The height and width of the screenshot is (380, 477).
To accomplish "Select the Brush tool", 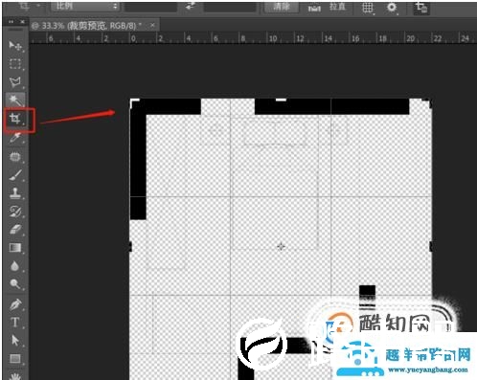I will tap(15, 175).
